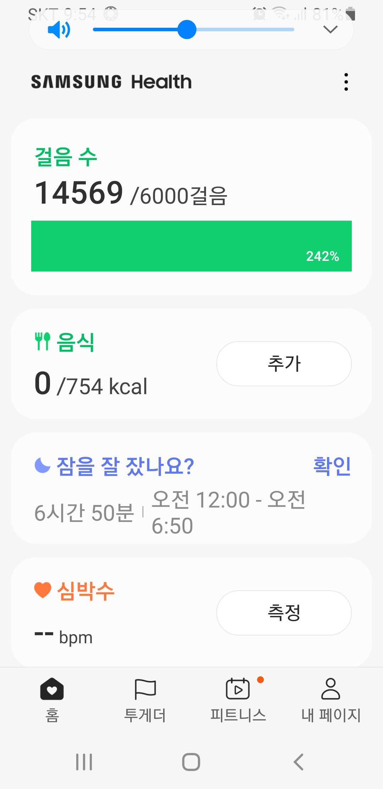Open the sleep duration 6시간 50분 entry
383x789 pixels.
coord(84,513)
